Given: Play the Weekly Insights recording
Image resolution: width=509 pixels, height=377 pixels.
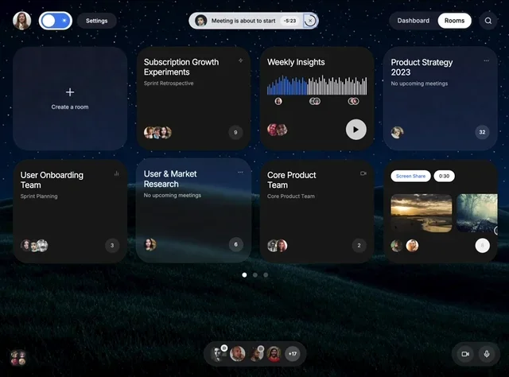Looking at the screenshot, I should coord(356,129).
